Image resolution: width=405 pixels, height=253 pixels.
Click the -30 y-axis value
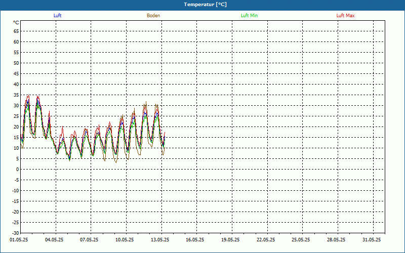click(15, 233)
